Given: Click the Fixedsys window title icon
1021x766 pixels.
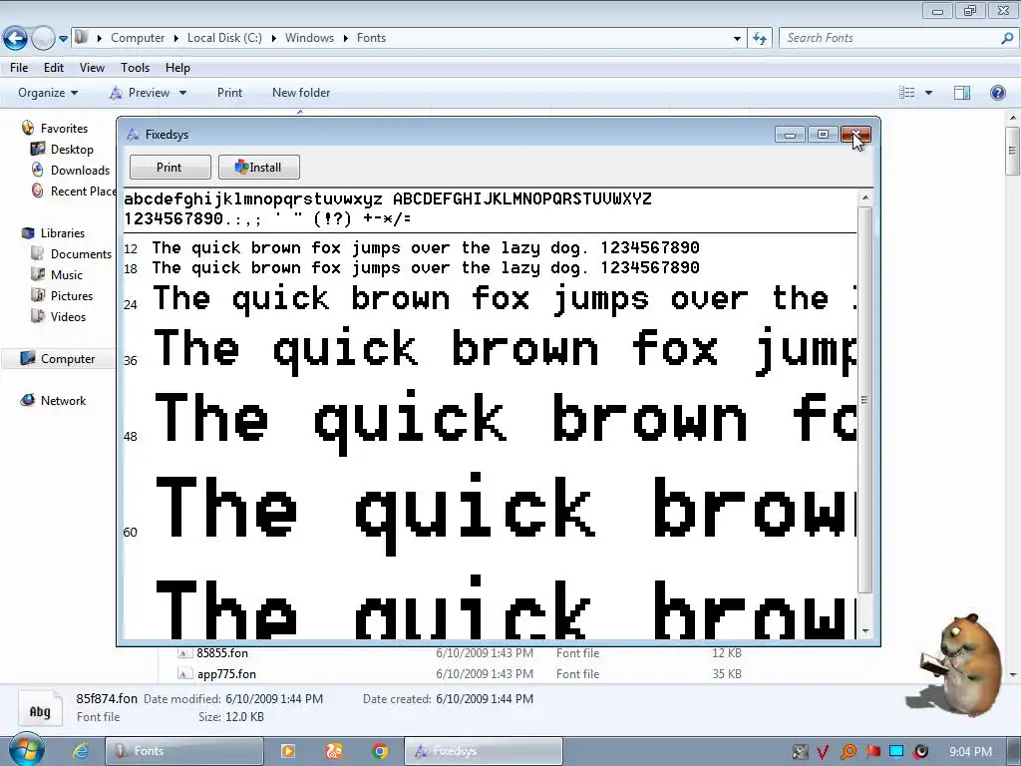Looking at the screenshot, I should [133, 135].
